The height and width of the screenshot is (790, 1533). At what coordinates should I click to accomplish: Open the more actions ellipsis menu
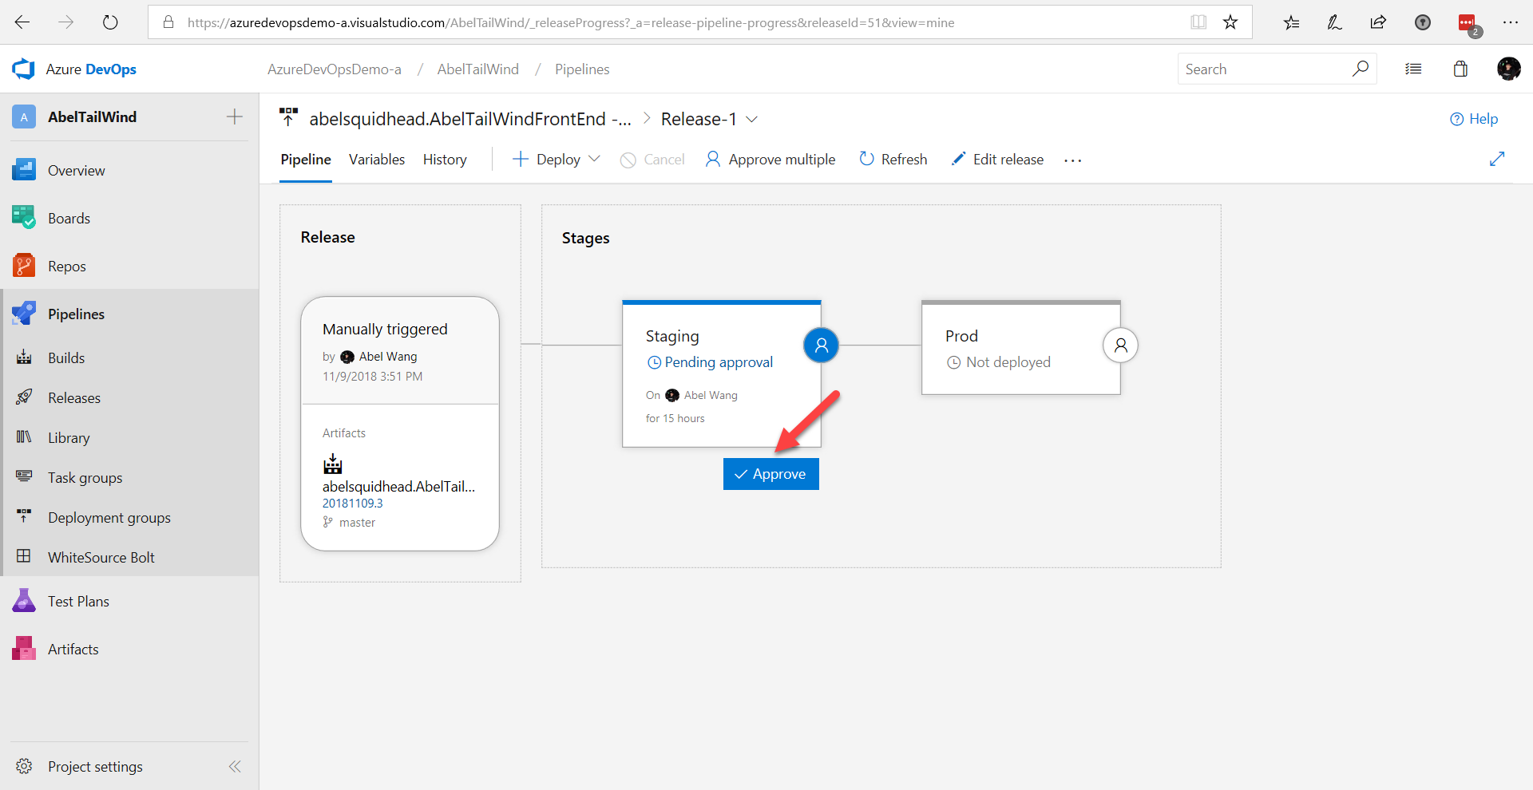(x=1073, y=160)
